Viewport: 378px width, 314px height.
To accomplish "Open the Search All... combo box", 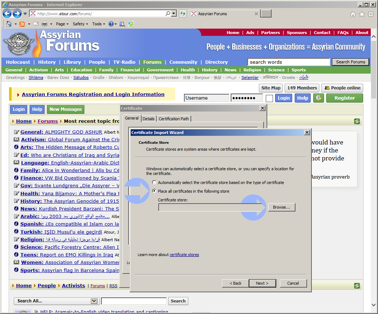I will tap(56, 301).
